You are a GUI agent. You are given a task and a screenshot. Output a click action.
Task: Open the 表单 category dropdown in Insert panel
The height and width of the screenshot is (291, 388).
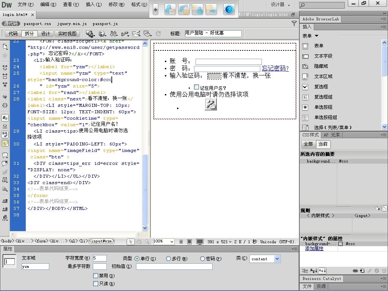pyautogui.click(x=310, y=36)
